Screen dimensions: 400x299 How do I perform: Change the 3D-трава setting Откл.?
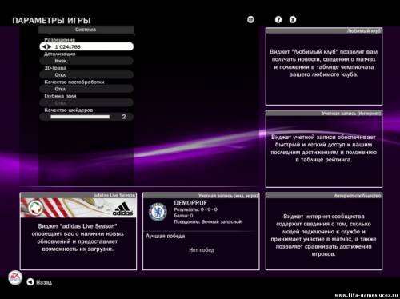pos(86,75)
